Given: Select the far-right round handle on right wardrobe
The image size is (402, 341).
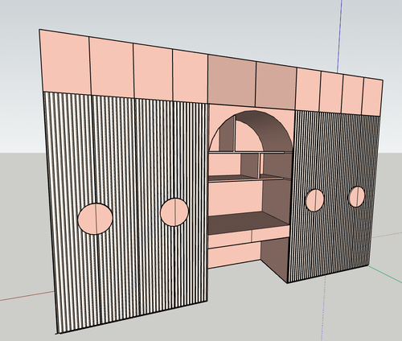Looking at the screenshot, I should 357,197.
